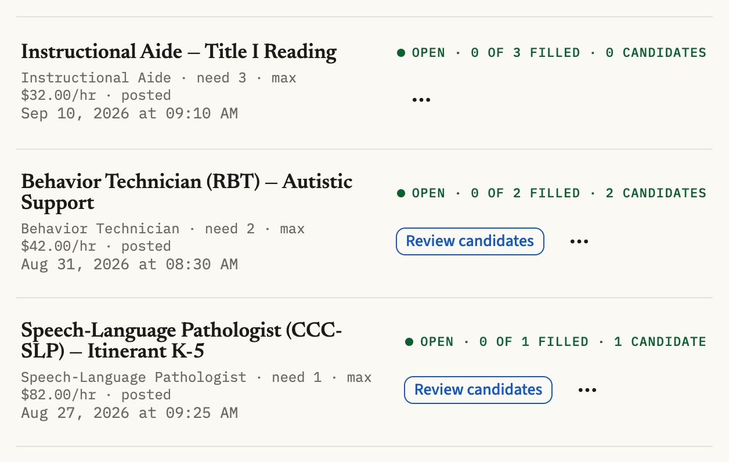The width and height of the screenshot is (729, 462).
Task: Click the green open dot beside 0 of 1 filled
Action: click(x=409, y=342)
